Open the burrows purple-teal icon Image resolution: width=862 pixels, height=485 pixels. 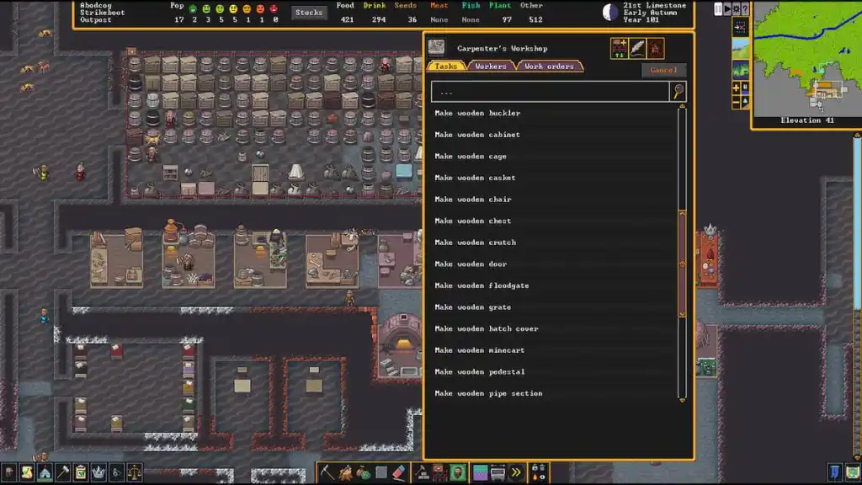pyautogui.click(x=480, y=472)
